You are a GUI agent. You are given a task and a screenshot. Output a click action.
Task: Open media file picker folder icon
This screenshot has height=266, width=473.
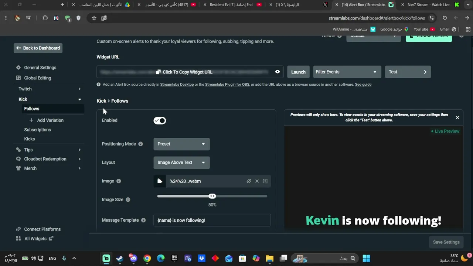pos(160,181)
